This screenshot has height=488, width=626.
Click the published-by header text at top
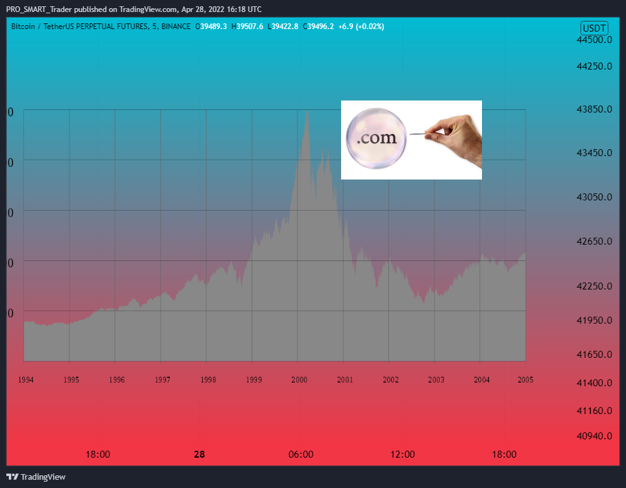[134, 9]
